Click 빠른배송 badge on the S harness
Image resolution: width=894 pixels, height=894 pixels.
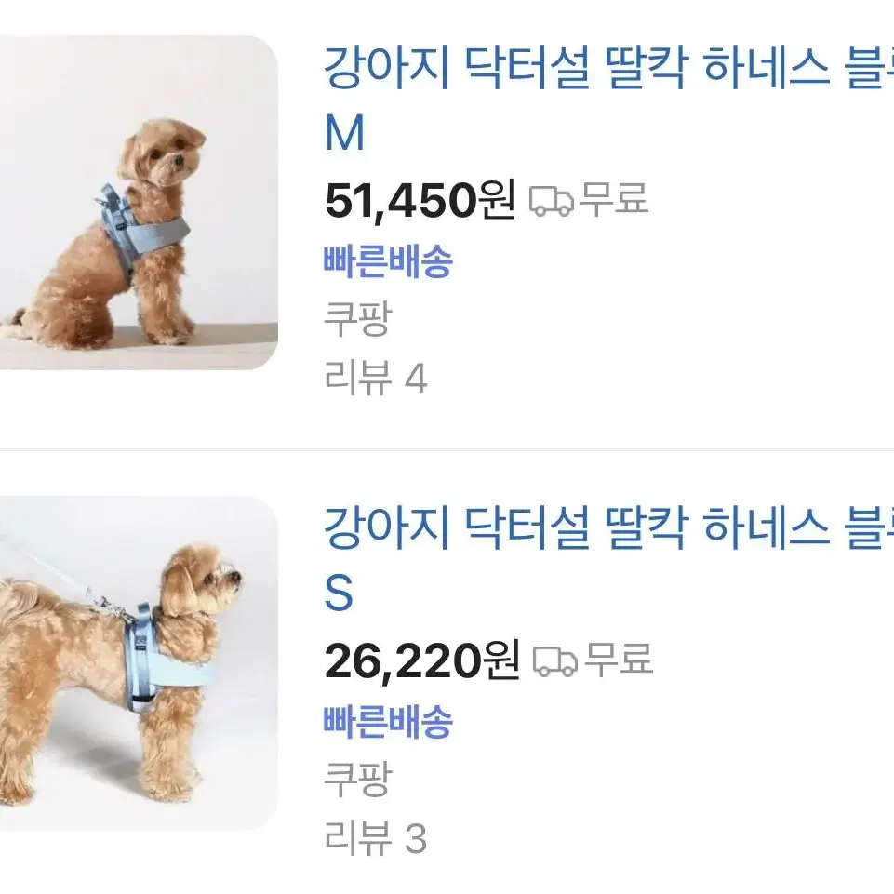click(388, 722)
